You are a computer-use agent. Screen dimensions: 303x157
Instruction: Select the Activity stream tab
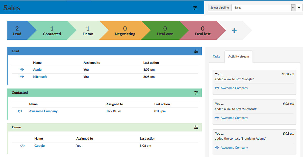[239, 57]
